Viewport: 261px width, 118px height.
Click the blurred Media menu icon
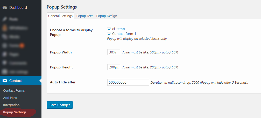[x=5, y=37]
